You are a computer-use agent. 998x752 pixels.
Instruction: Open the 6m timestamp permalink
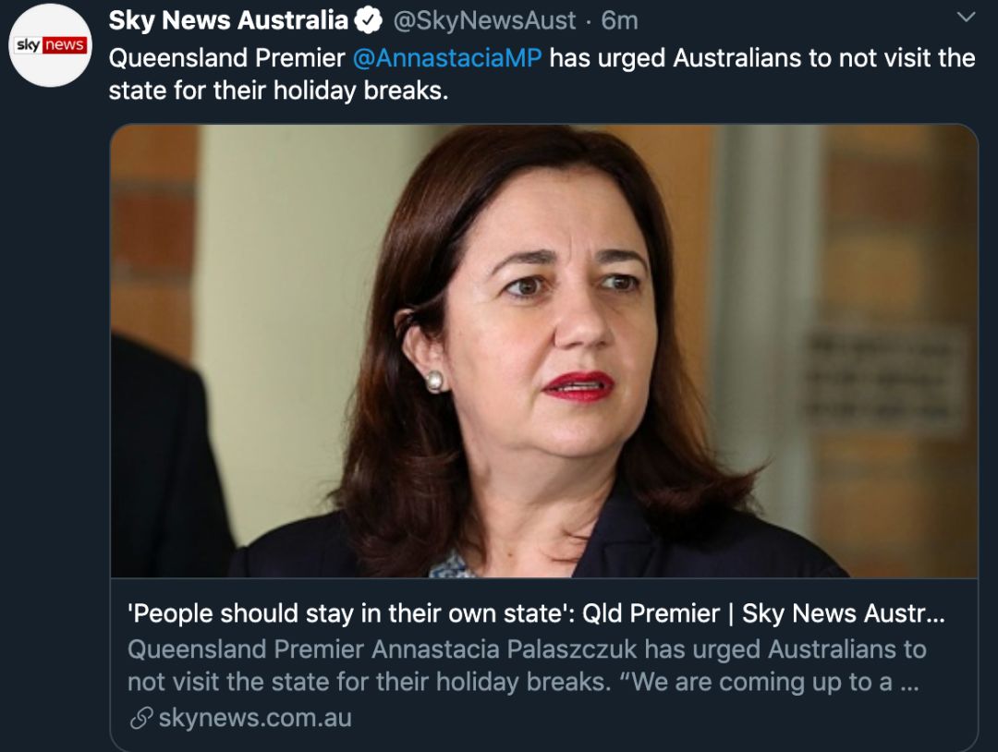[619, 21]
